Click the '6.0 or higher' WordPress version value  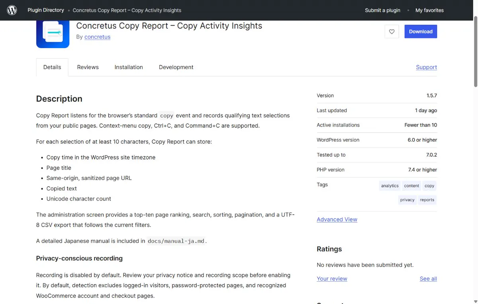point(422,140)
